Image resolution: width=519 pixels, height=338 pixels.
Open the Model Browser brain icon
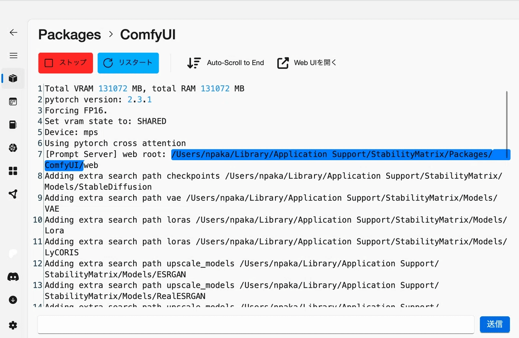pyautogui.click(x=13, y=148)
